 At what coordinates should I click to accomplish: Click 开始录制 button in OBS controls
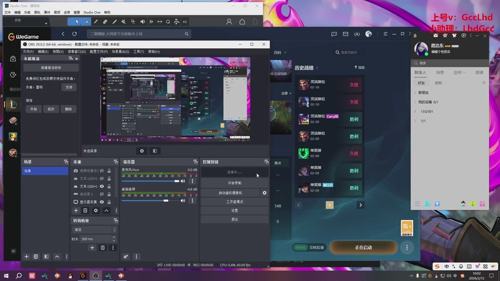pos(235,183)
